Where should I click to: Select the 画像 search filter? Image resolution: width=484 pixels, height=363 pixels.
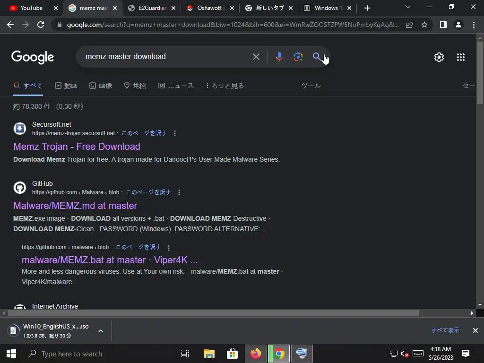click(x=101, y=86)
